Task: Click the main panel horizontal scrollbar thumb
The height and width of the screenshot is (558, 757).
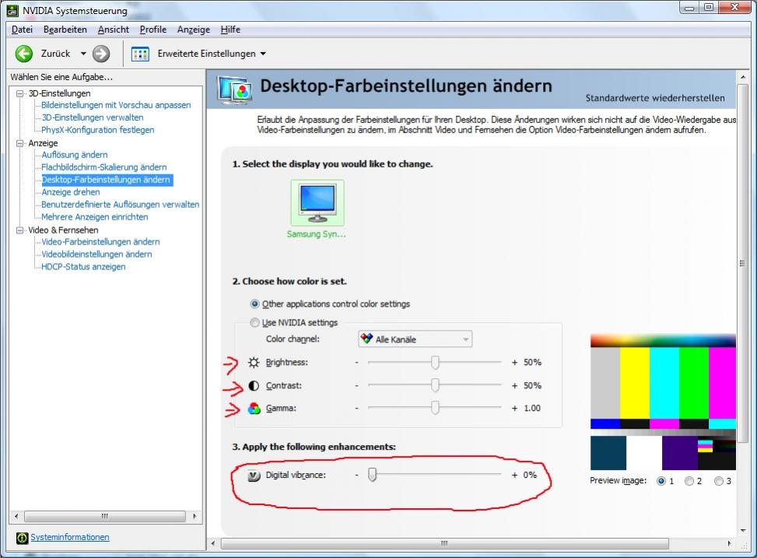Action: 445,543
